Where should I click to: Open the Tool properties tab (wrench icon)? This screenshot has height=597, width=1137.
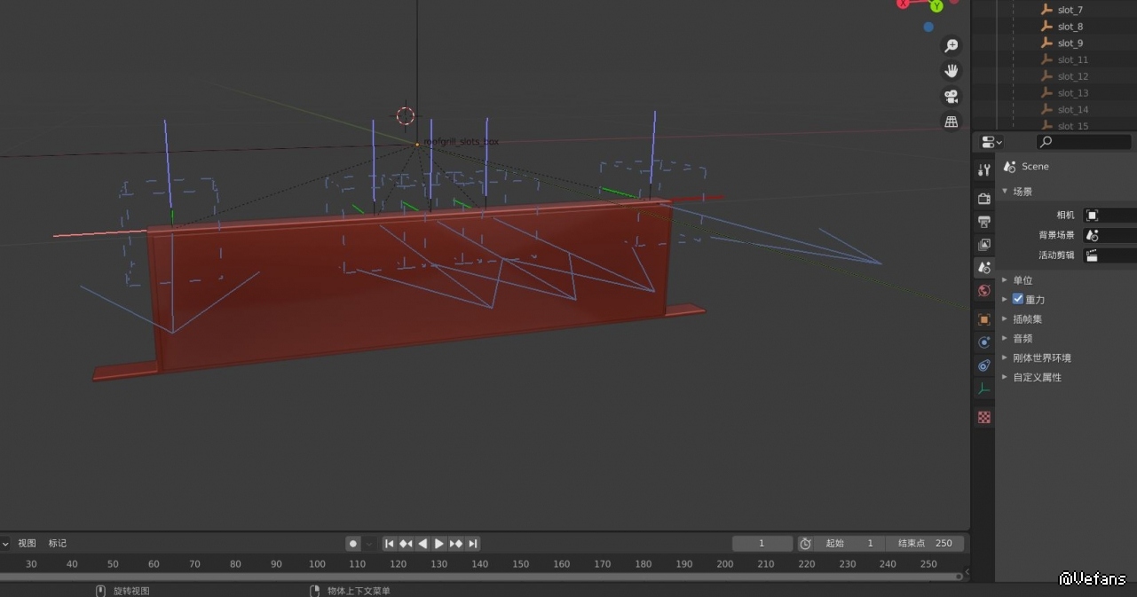click(983, 170)
